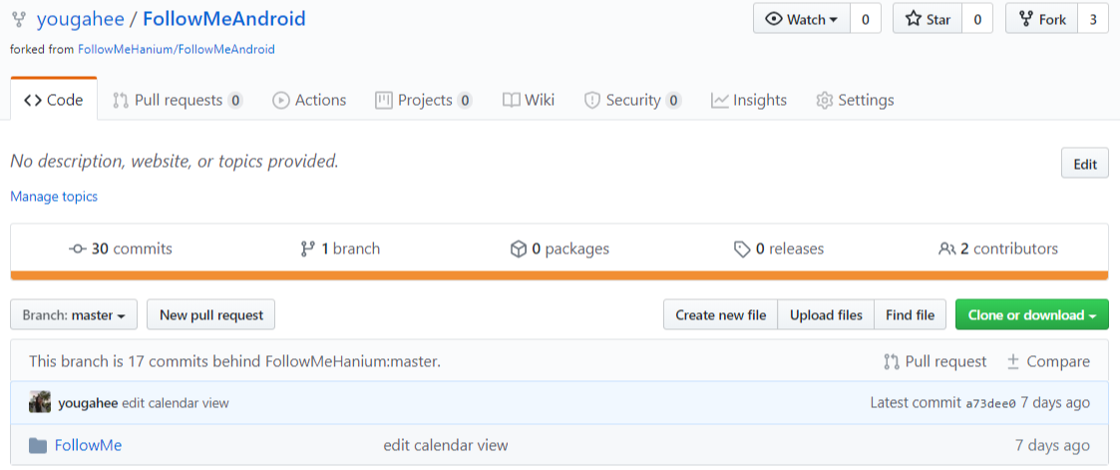The height and width of the screenshot is (470, 1120).
Task: Click the Compare link
Action: (x=1048, y=361)
